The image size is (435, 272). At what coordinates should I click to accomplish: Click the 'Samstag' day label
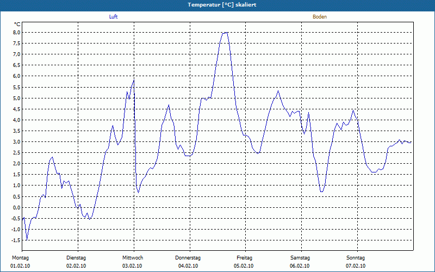click(300, 258)
